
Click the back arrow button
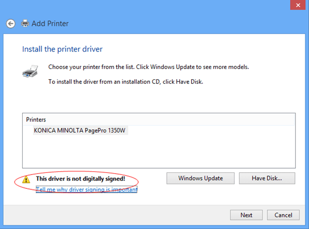tap(10, 24)
